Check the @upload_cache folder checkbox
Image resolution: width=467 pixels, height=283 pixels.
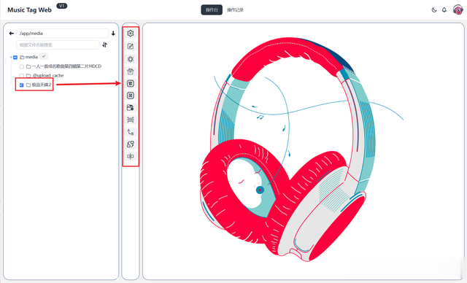(21, 76)
